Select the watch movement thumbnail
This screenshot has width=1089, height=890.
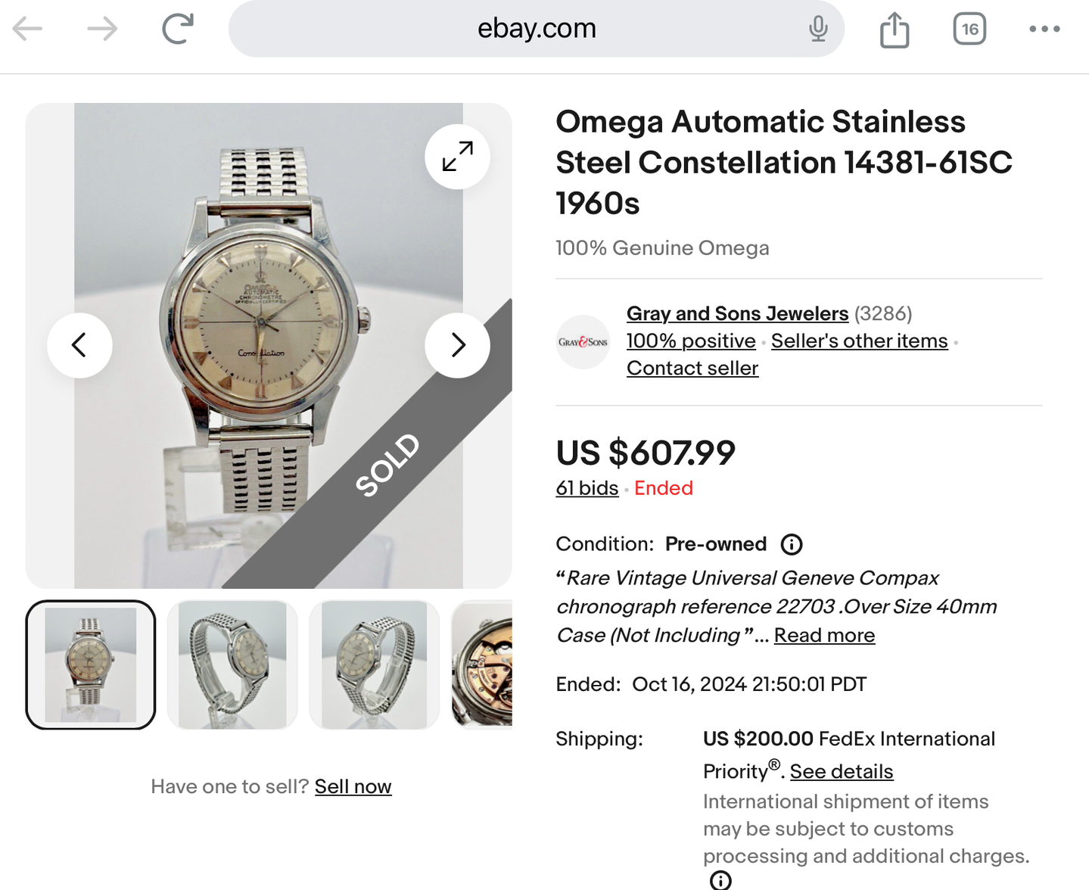483,664
